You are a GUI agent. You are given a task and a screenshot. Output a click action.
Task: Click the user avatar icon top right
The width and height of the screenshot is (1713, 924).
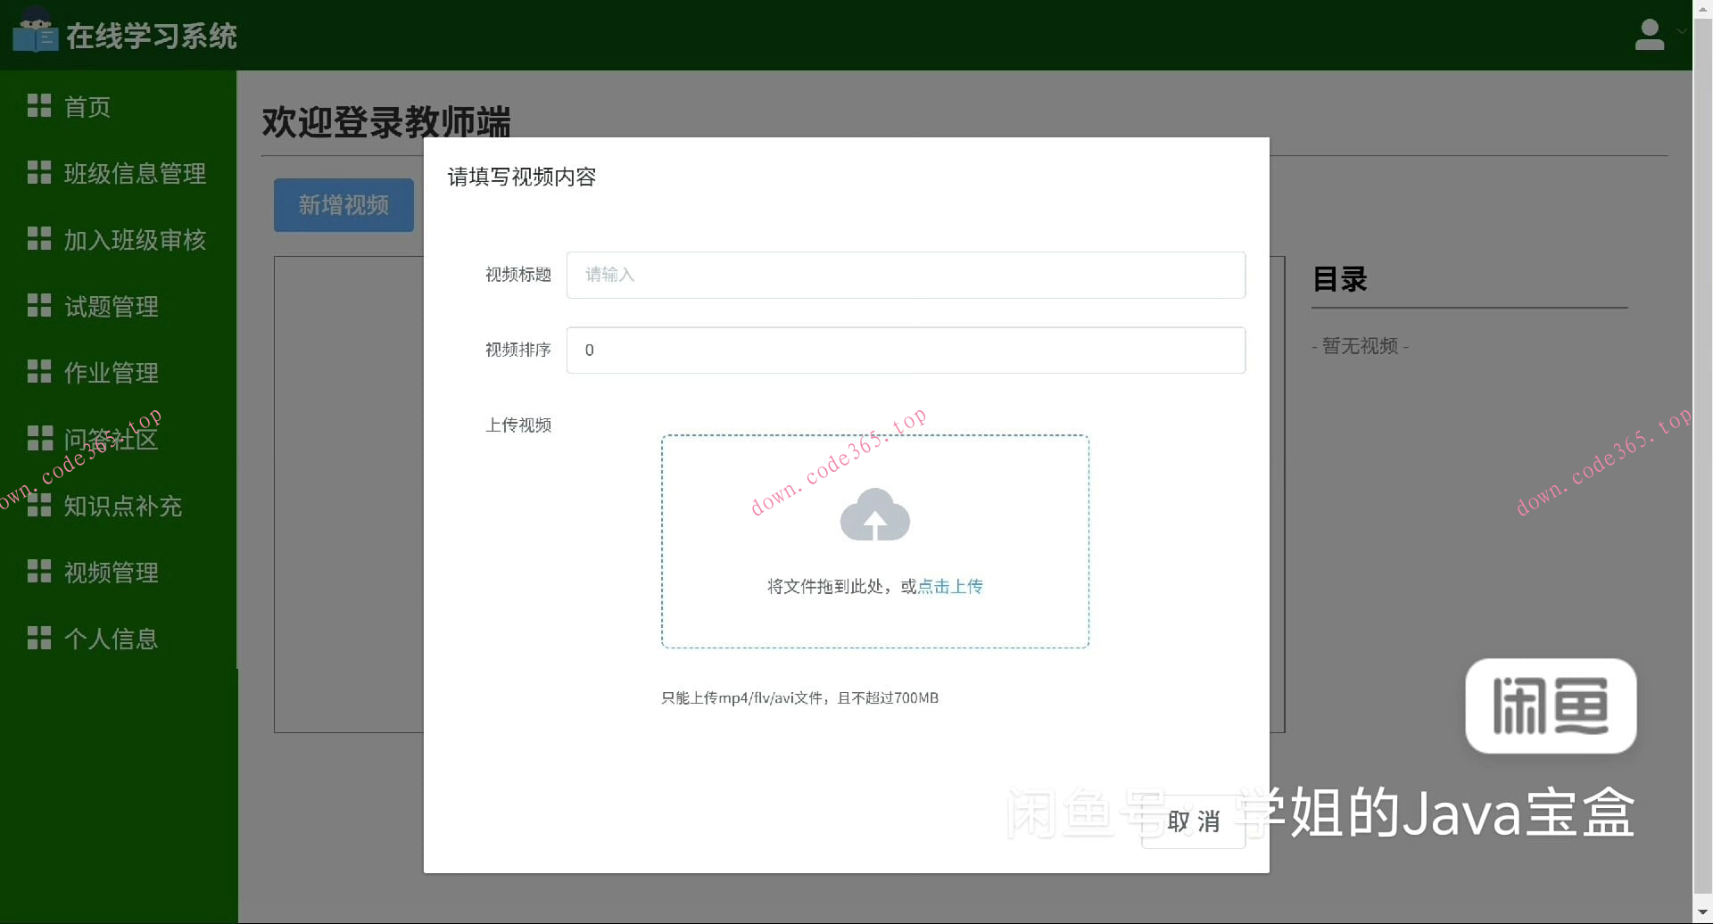click(x=1650, y=34)
